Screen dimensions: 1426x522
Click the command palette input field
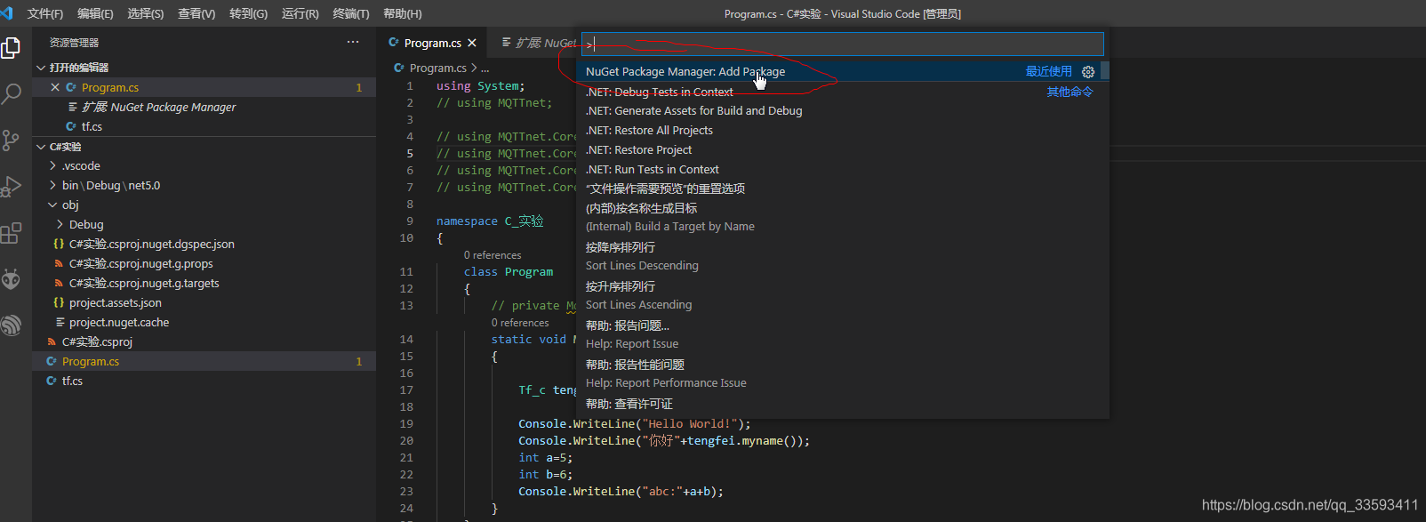point(843,44)
